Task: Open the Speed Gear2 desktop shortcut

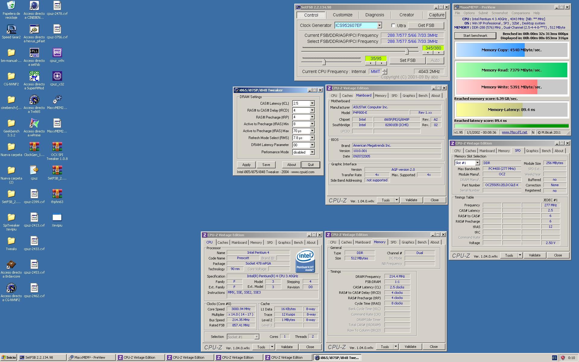Action: coord(11,30)
